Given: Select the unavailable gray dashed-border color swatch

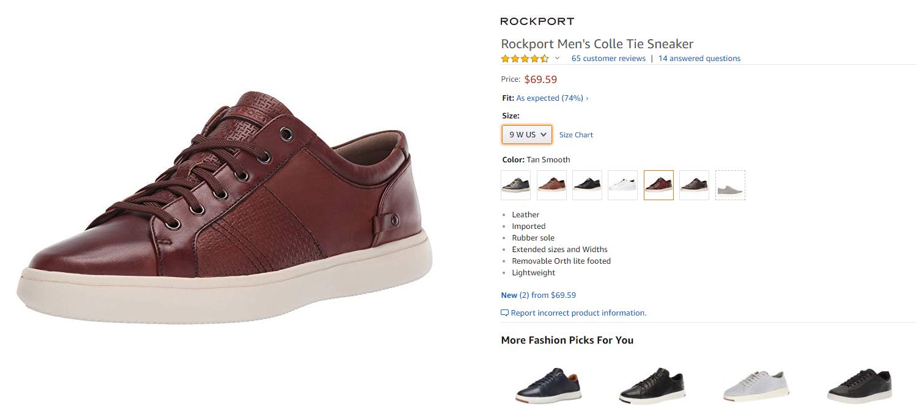Looking at the screenshot, I should [730, 185].
